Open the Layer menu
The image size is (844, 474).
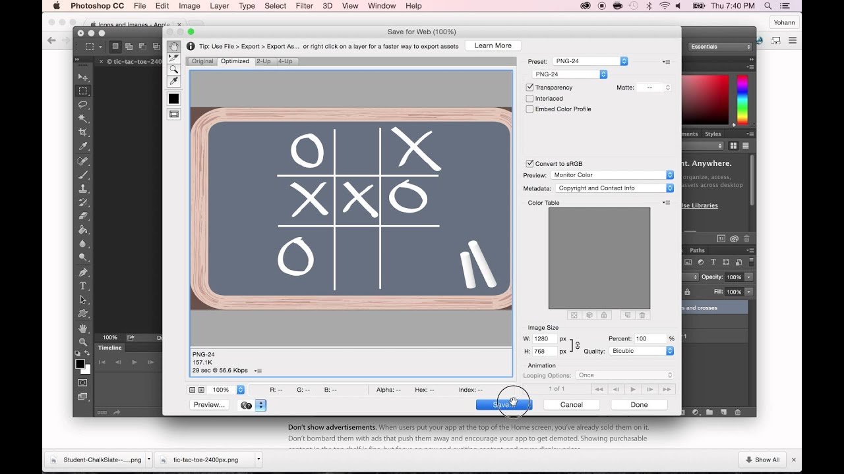220,6
